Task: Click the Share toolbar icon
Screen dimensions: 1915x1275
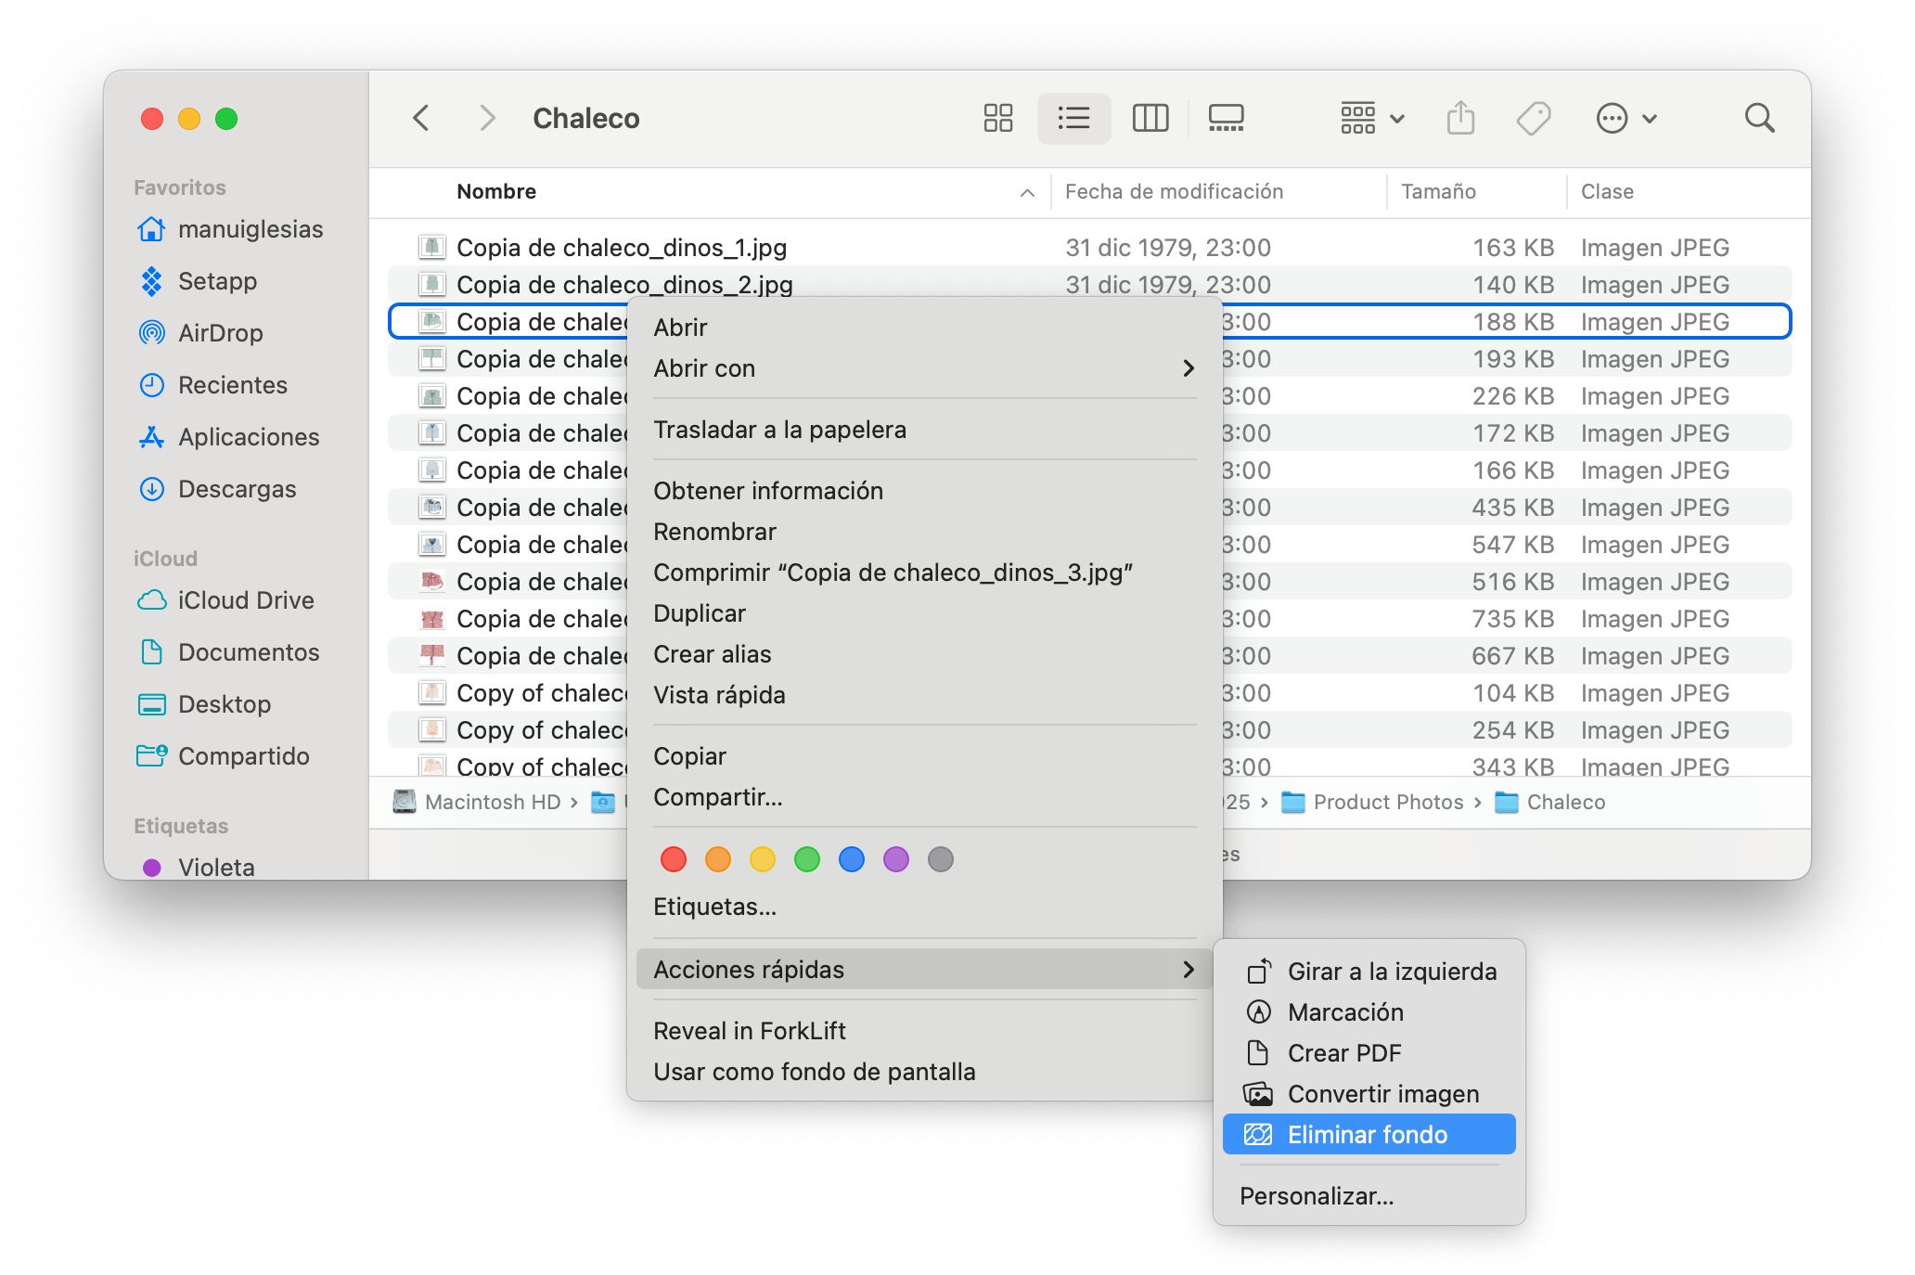Action: pos(1460,118)
